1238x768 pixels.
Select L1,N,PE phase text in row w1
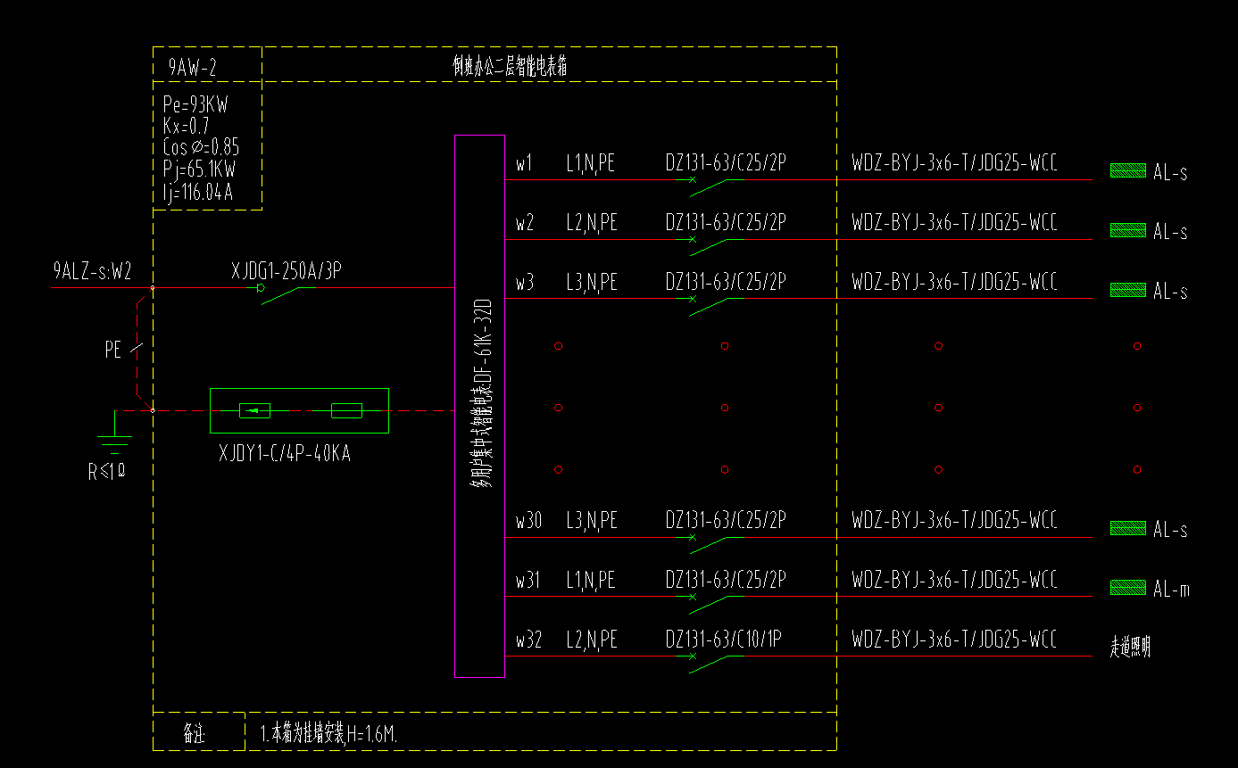coord(590,163)
